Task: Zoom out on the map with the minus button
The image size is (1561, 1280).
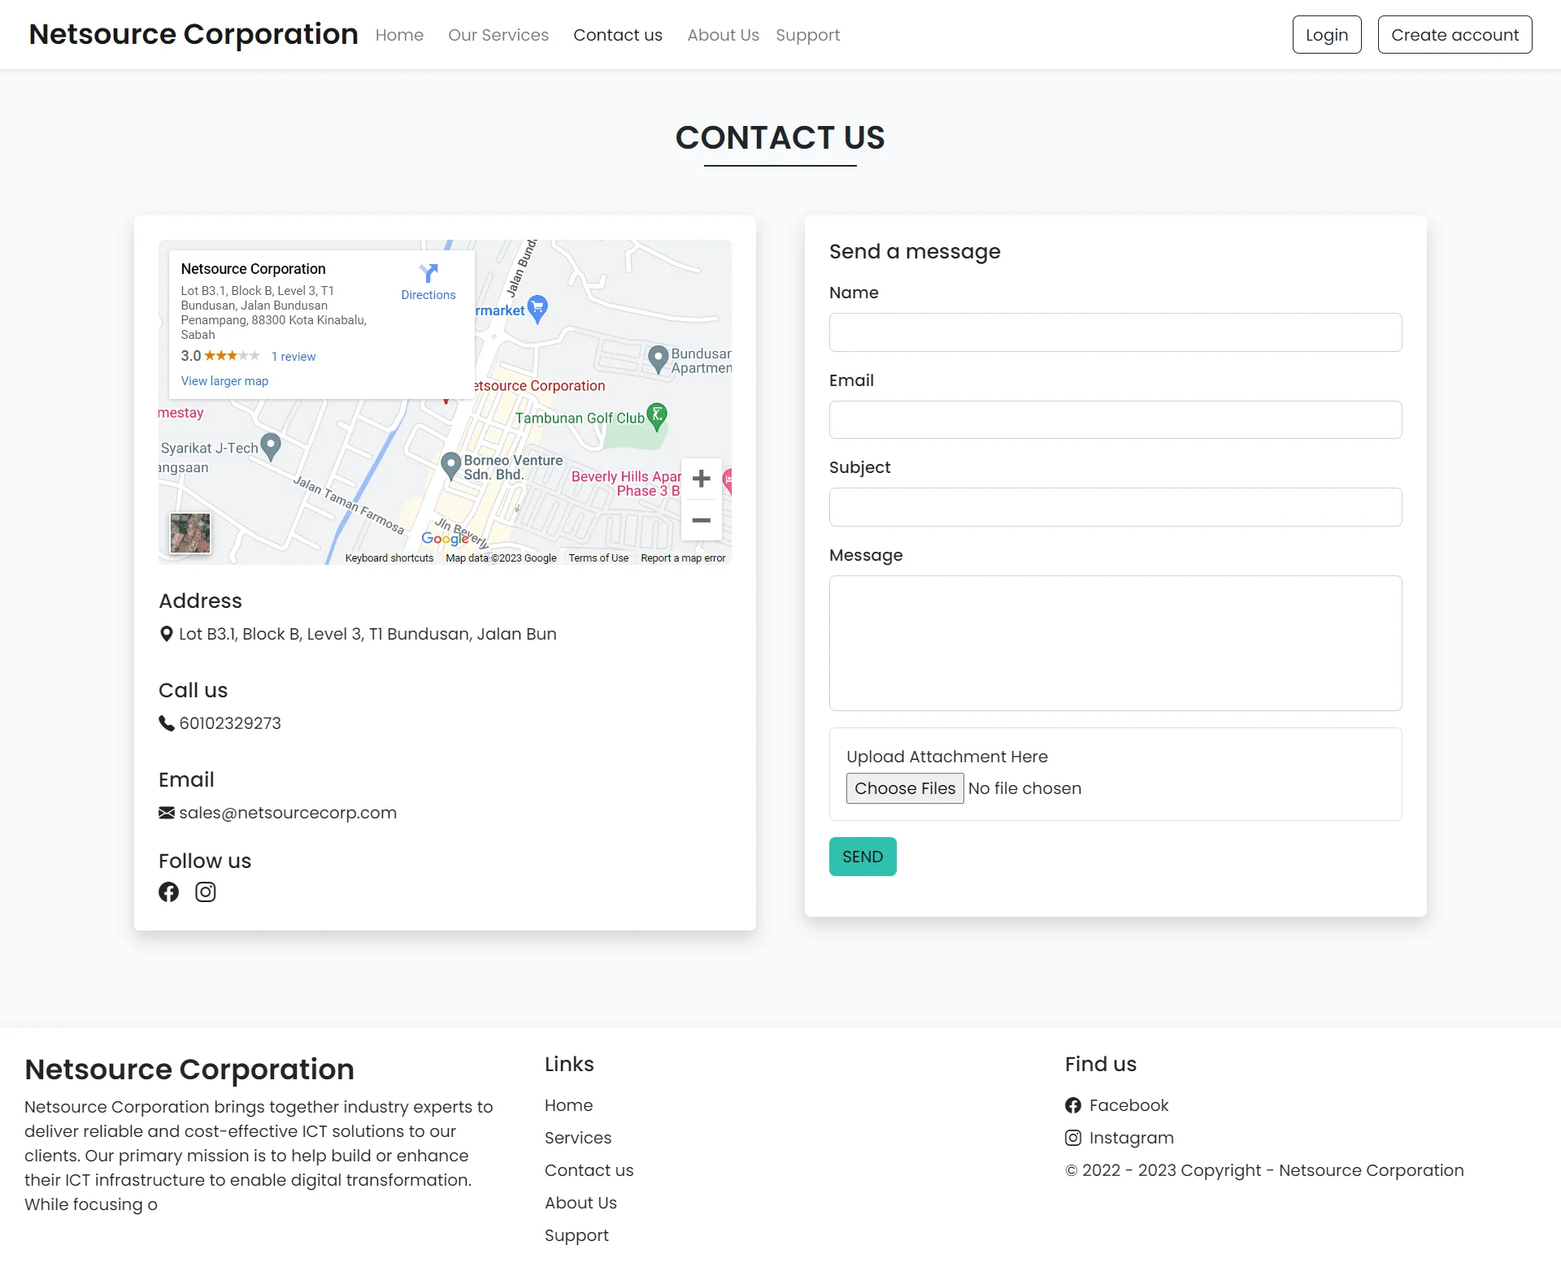Action: point(701,520)
